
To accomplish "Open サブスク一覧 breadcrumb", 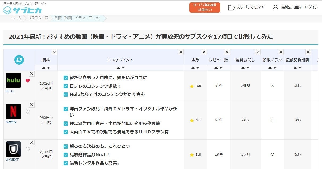I will pyautogui.click(x=38, y=18).
